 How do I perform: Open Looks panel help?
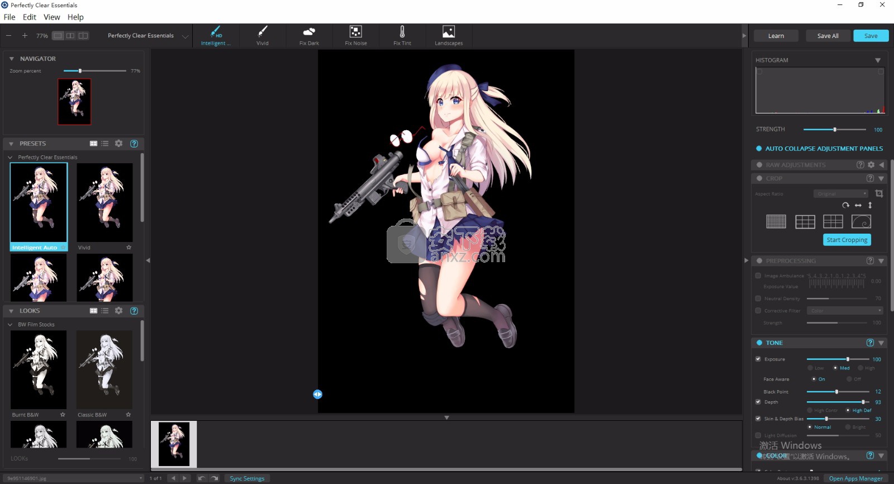click(x=134, y=311)
